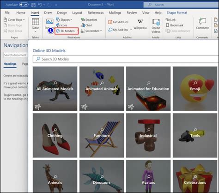Viewport: 219px width, 193px height.
Task: Open the Layout tab
Action: [77, 12]
